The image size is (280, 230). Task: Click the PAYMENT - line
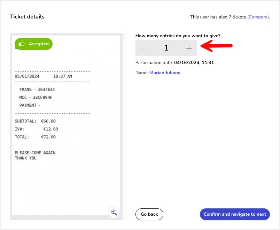pos(30,105)
